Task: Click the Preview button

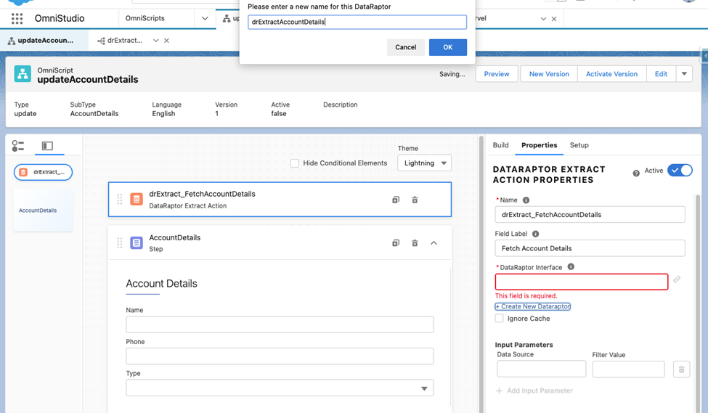Action: [x=497, y=74]
